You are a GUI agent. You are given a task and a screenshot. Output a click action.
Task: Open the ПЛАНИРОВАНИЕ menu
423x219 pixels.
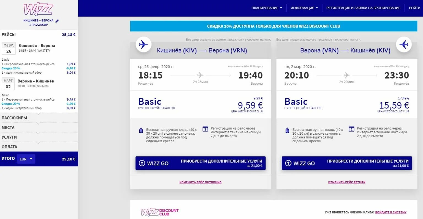[x=267, y=8]
